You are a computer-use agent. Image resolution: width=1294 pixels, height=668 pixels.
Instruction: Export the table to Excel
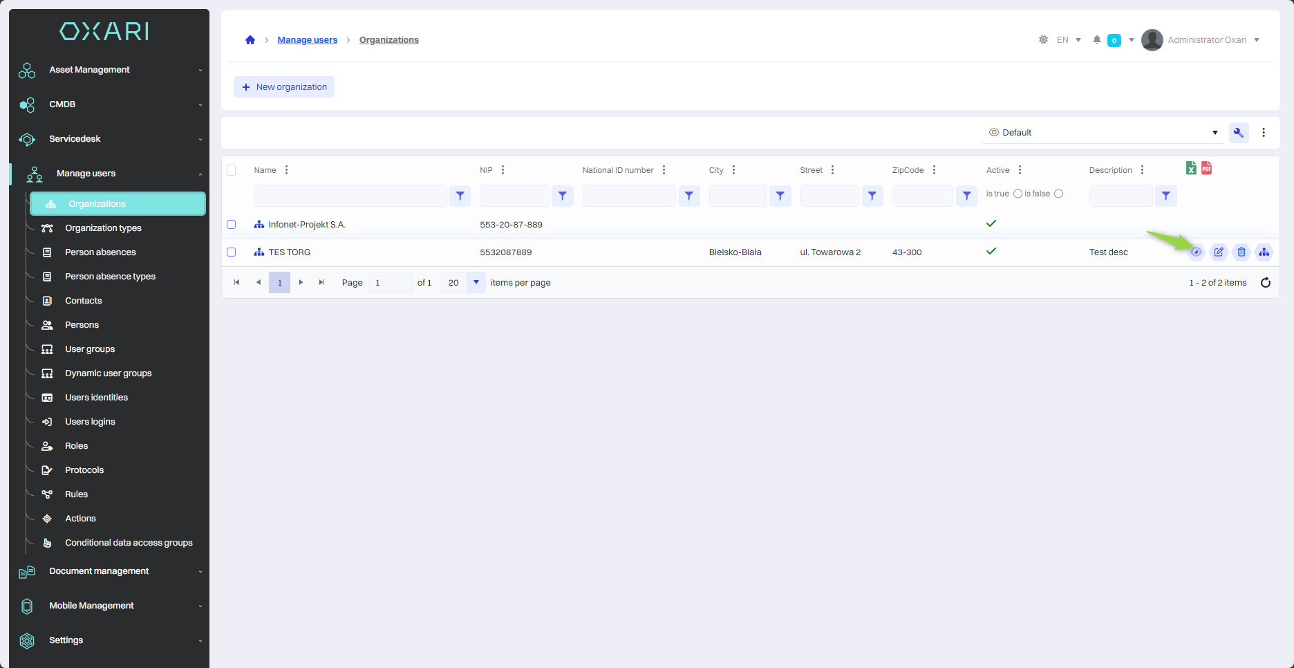point(1191,168)
